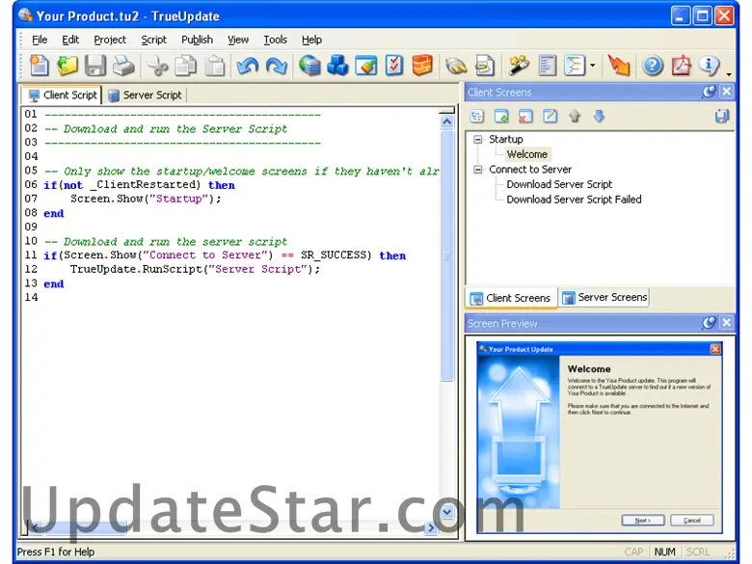Switch to the Server Screens tab

click(604, 297)
